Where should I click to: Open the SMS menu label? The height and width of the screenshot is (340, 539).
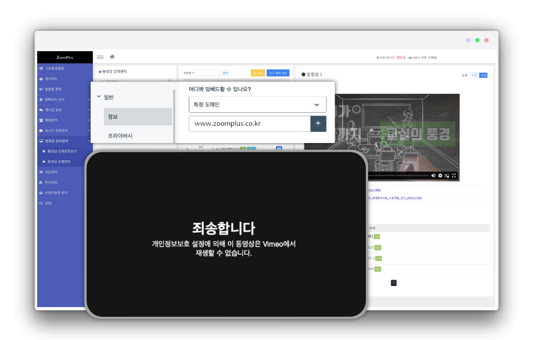tap(48, 203)
